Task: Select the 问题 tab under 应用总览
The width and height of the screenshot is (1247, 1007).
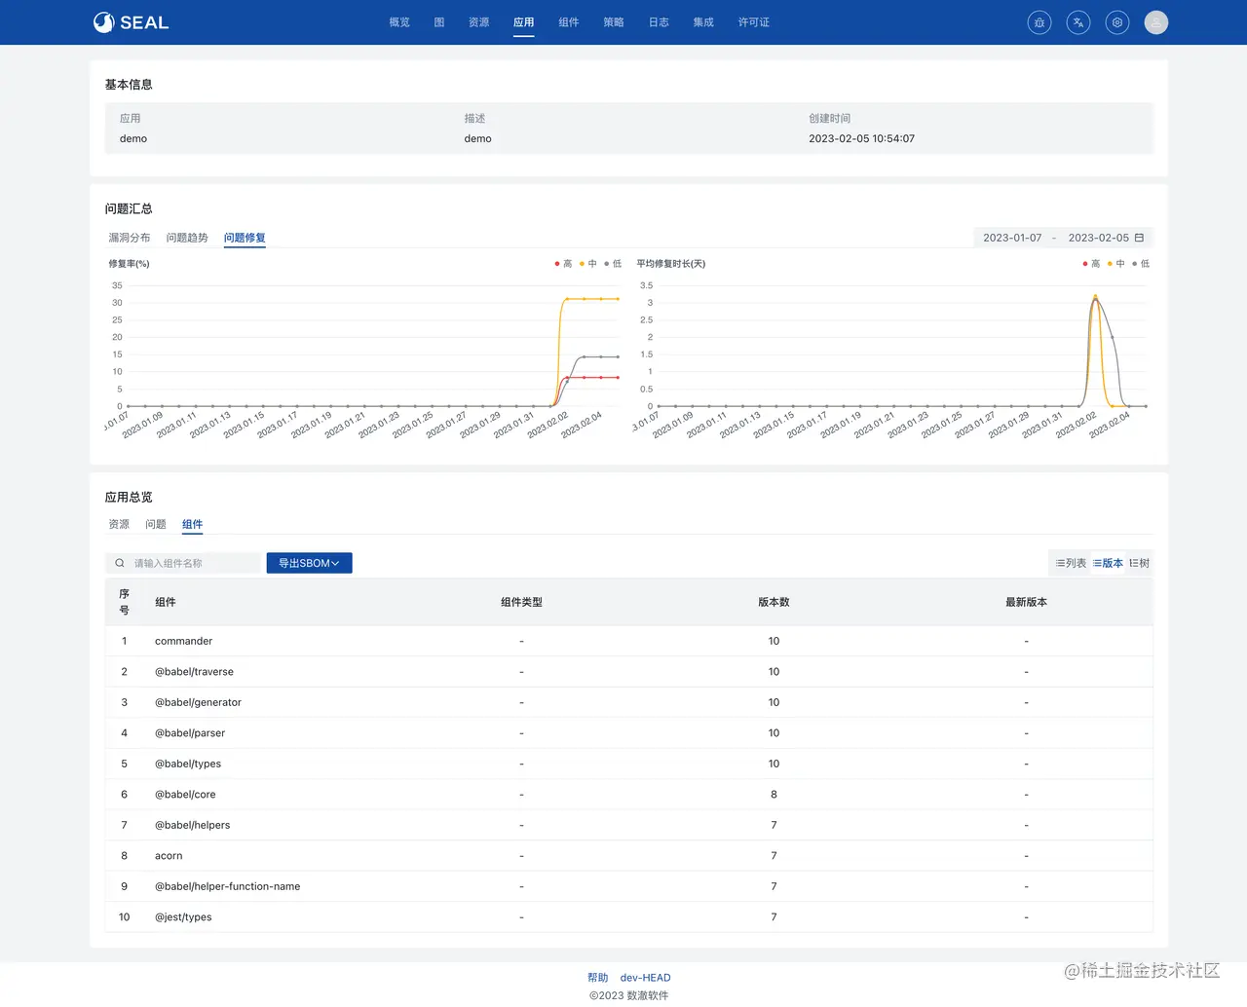Action: [x=156, y=524]
